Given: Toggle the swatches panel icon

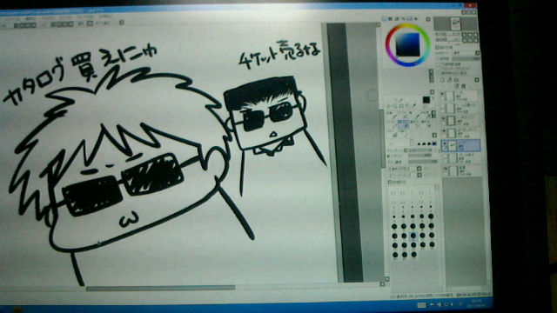Looking at the screenshot, I should click(410, 19).
